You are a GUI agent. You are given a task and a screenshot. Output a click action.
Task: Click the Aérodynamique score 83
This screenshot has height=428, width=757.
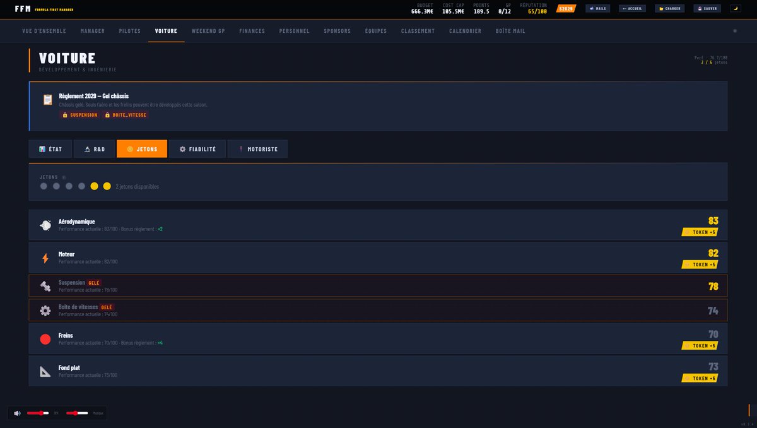pyautogui.click(x=713, y=221)
